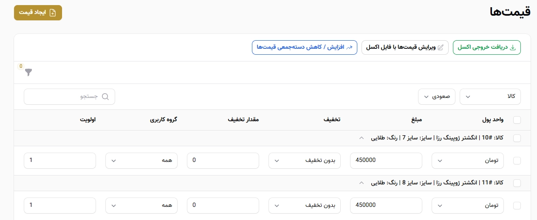Open the filter funnel icon

coord(28,72)
